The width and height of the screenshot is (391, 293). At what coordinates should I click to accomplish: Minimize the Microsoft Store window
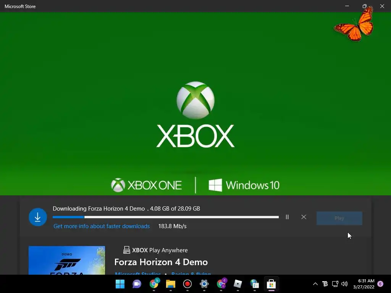click(x=347, y=6)
